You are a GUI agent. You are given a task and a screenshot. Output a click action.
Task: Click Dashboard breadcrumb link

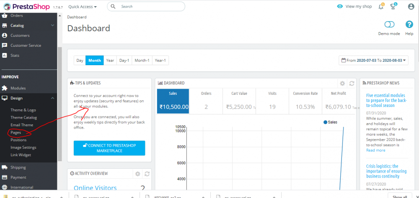pos(77,17)
